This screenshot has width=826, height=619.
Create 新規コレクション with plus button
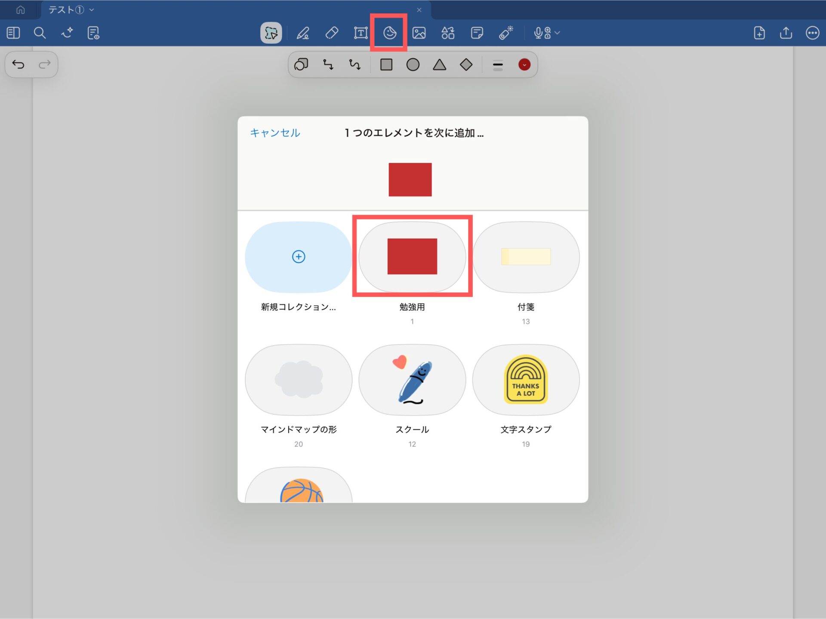click(299, 257)
